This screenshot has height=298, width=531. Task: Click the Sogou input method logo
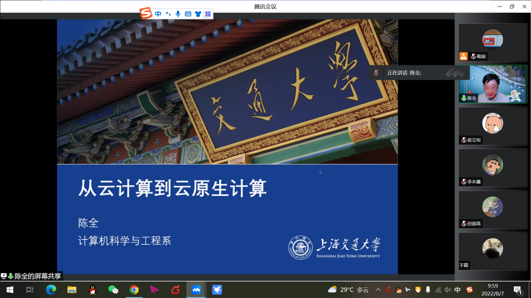pyautogui.click(x=146, y=14)
